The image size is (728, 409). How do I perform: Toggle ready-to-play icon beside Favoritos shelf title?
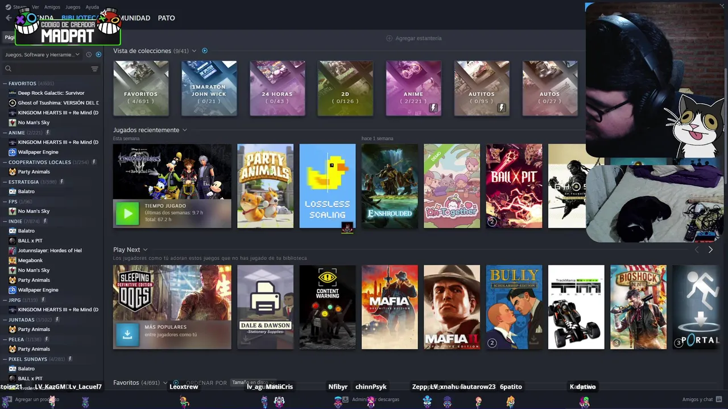(x=176, y=383)
